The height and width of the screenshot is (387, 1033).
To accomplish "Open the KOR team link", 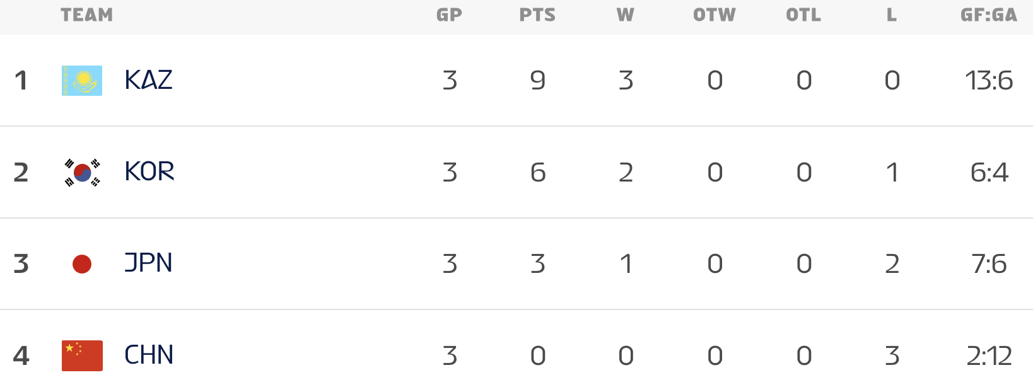I will click(149, 171).
